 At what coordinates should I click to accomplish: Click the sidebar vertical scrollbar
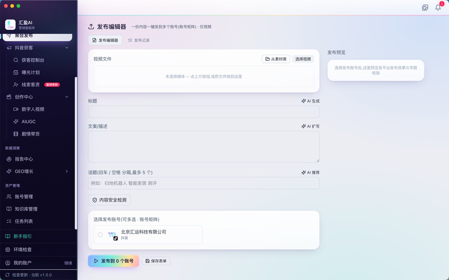[x=76, y=153]
